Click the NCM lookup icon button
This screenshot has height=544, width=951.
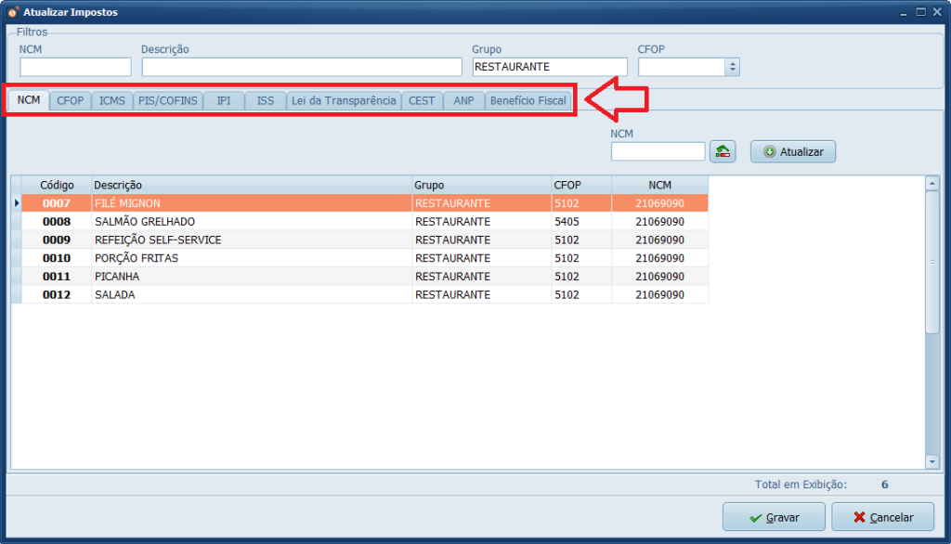(723, 151)
